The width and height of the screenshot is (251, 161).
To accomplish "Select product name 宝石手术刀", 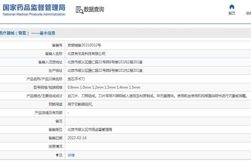I will (x=76, y=79).
